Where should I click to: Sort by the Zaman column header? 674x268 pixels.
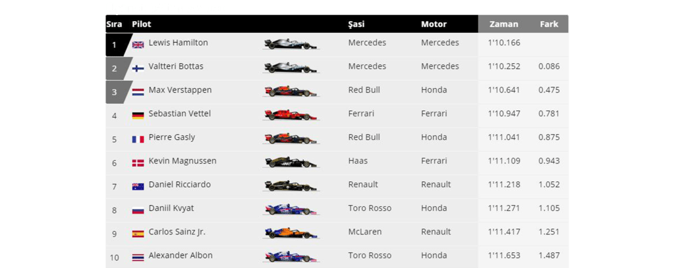[x=503, y=24]
